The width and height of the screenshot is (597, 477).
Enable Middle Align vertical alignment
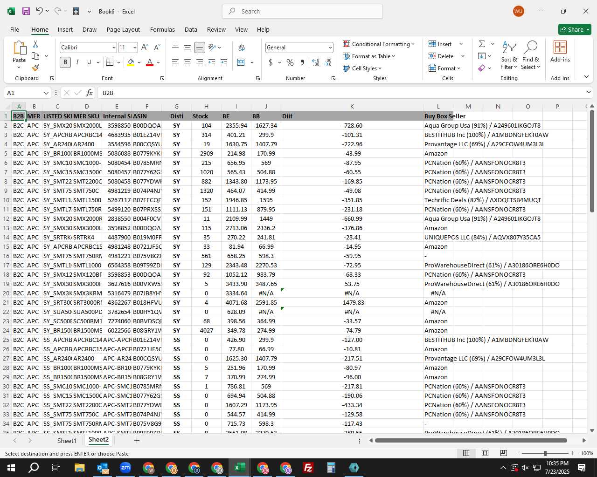(187, 48)
